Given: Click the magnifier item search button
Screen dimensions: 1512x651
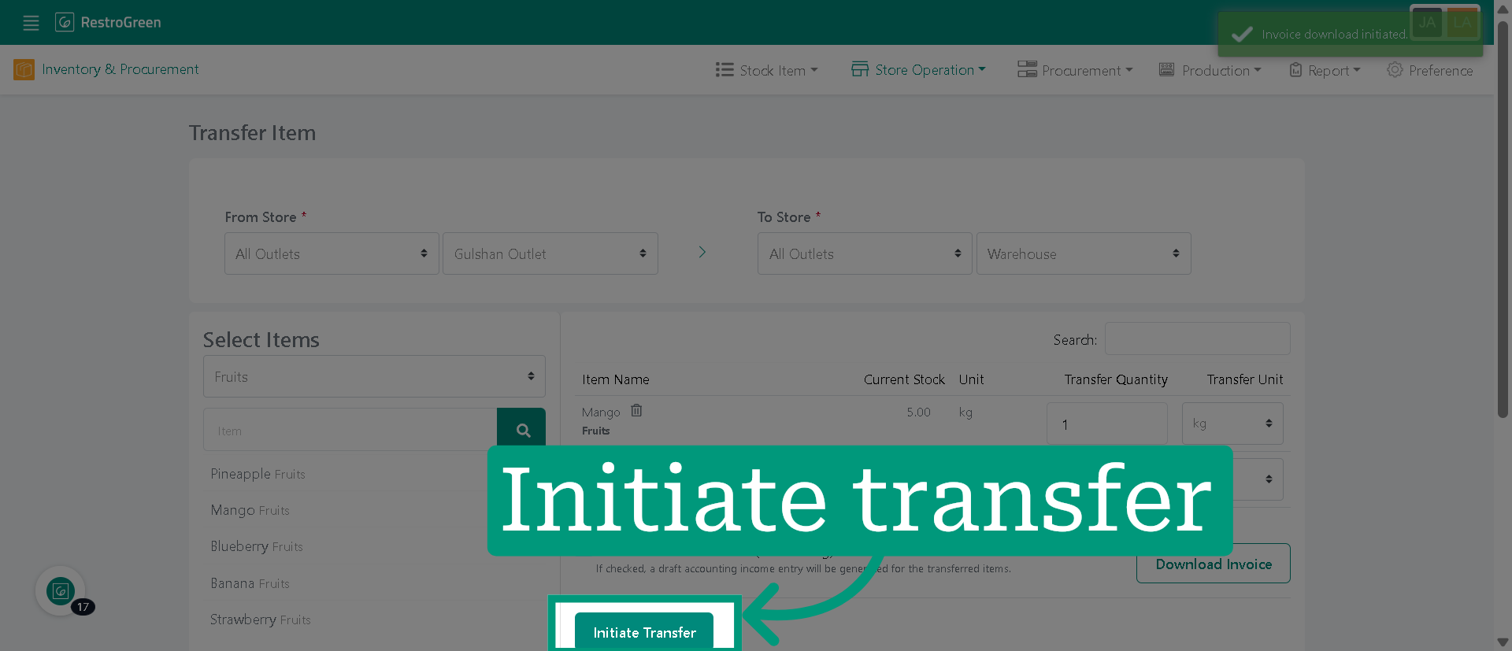Looking at the screenshot, I should [521, 430].
